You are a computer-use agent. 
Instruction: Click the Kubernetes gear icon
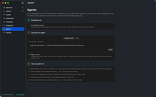coord(4,18)
